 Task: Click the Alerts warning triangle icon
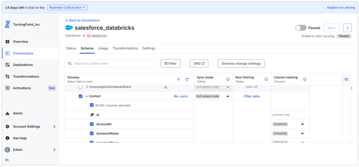pyautogui.click(x=7, y=113)
